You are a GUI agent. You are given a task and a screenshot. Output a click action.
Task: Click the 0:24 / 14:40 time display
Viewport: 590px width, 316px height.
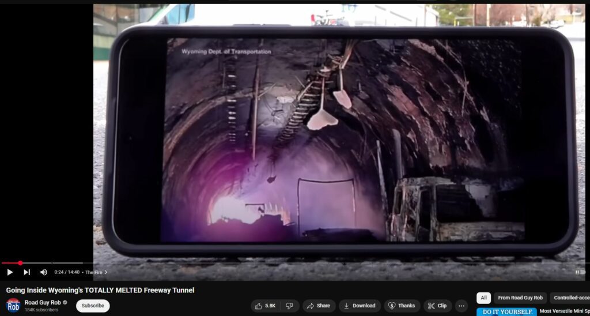[x=67, y=272]
